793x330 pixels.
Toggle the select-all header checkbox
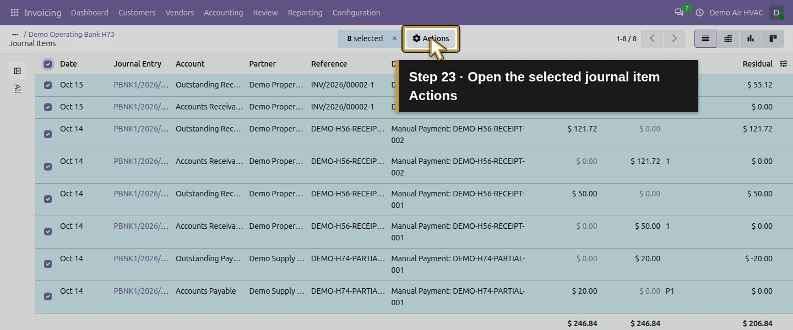tap(48, 64)
